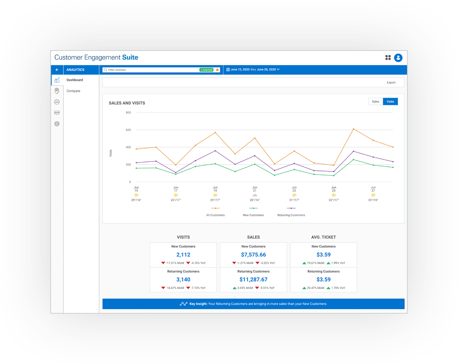Screen dimensions: 458x364
Task: Open the apps grid launcher icon
Action: tap(388, 58)
